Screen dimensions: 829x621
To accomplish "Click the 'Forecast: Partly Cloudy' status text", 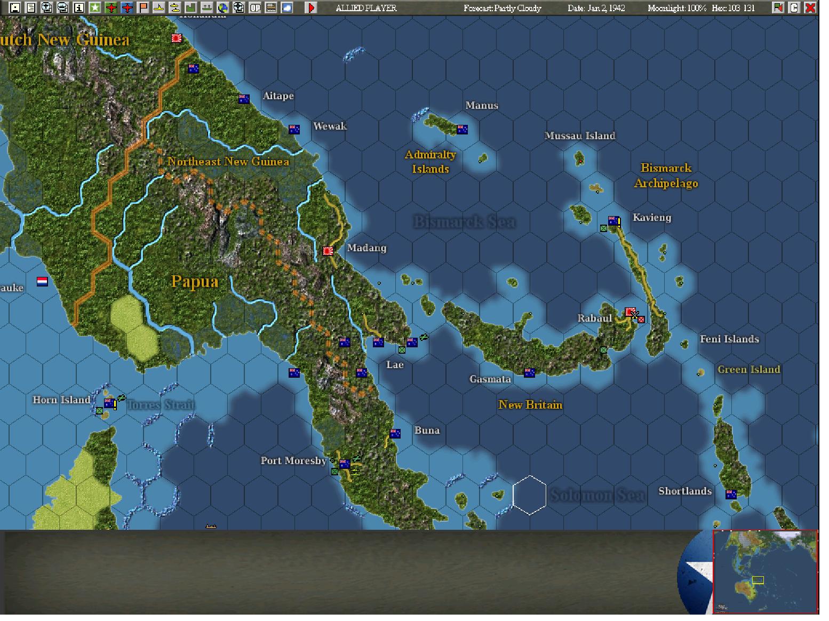I will [502, 8].
